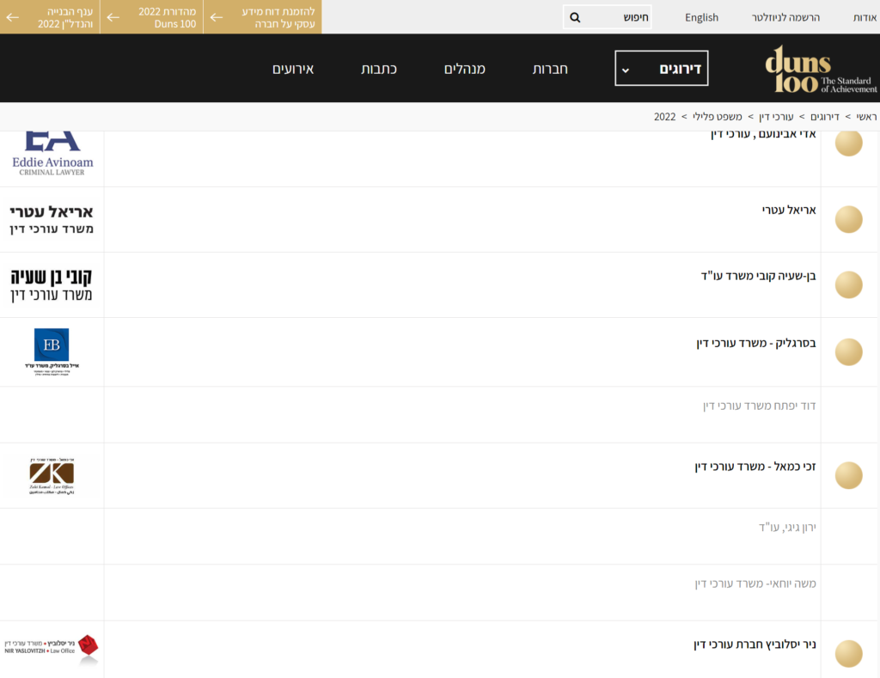Click the gold medal beside זכי כמאל

click(x=848, y=475)
